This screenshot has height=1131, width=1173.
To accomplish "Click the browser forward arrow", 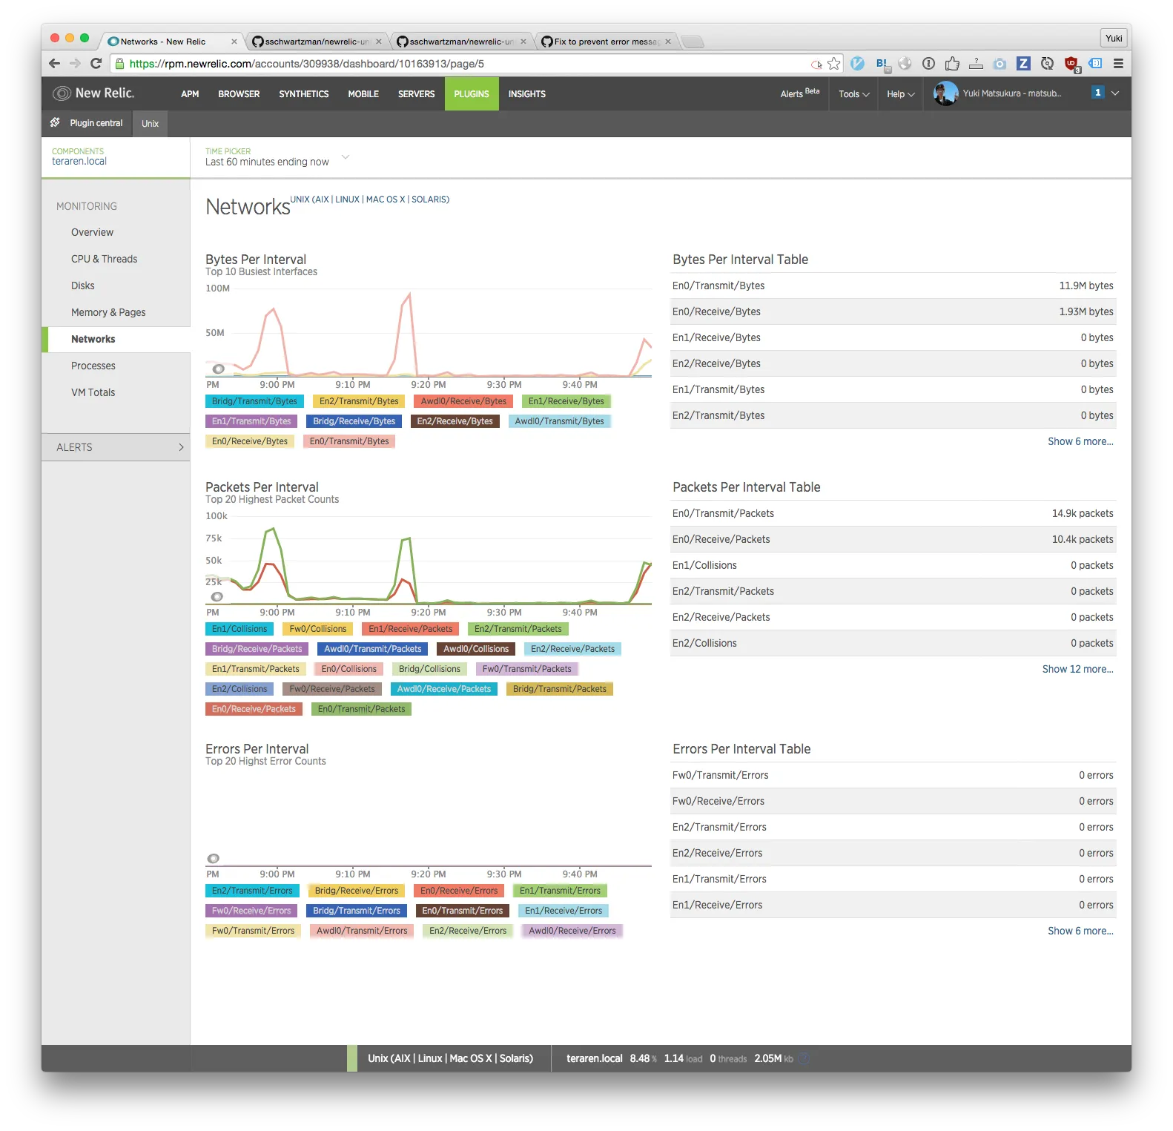I will pyautogui.click(x=75, y=64).
